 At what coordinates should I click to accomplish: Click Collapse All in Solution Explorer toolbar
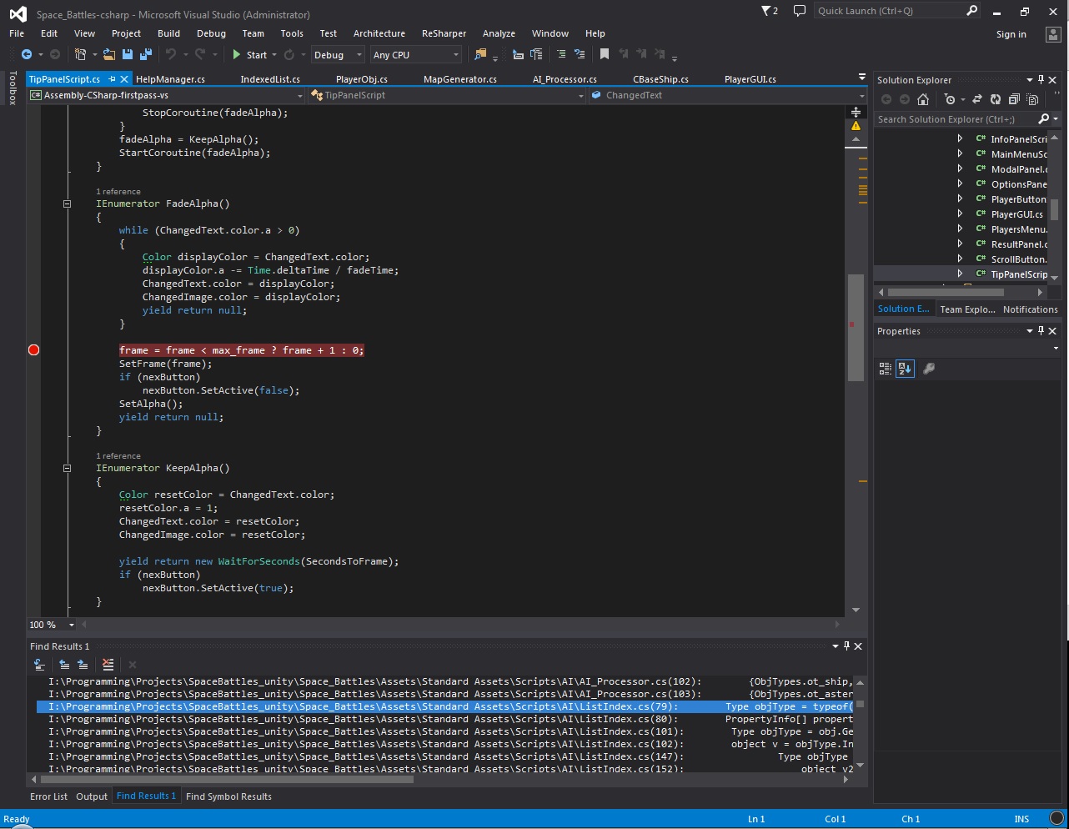(x=1014, y=99)
